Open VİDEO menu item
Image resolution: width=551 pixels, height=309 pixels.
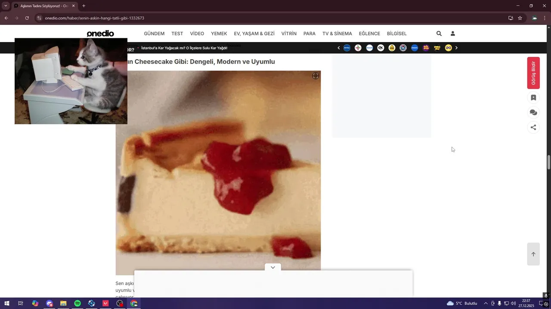pyautogui.click(x=197, y=33)
